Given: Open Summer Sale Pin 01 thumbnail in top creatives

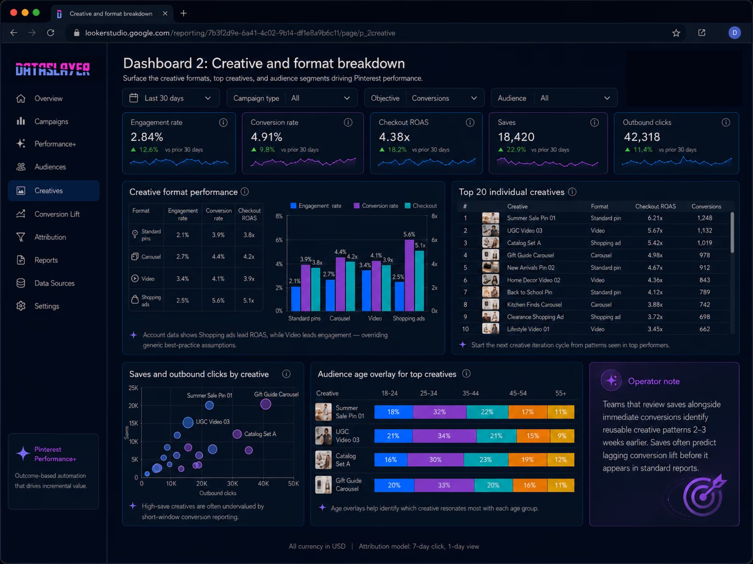Looking at the screenshot, I should pyautogui.click(x=490, y=218).
